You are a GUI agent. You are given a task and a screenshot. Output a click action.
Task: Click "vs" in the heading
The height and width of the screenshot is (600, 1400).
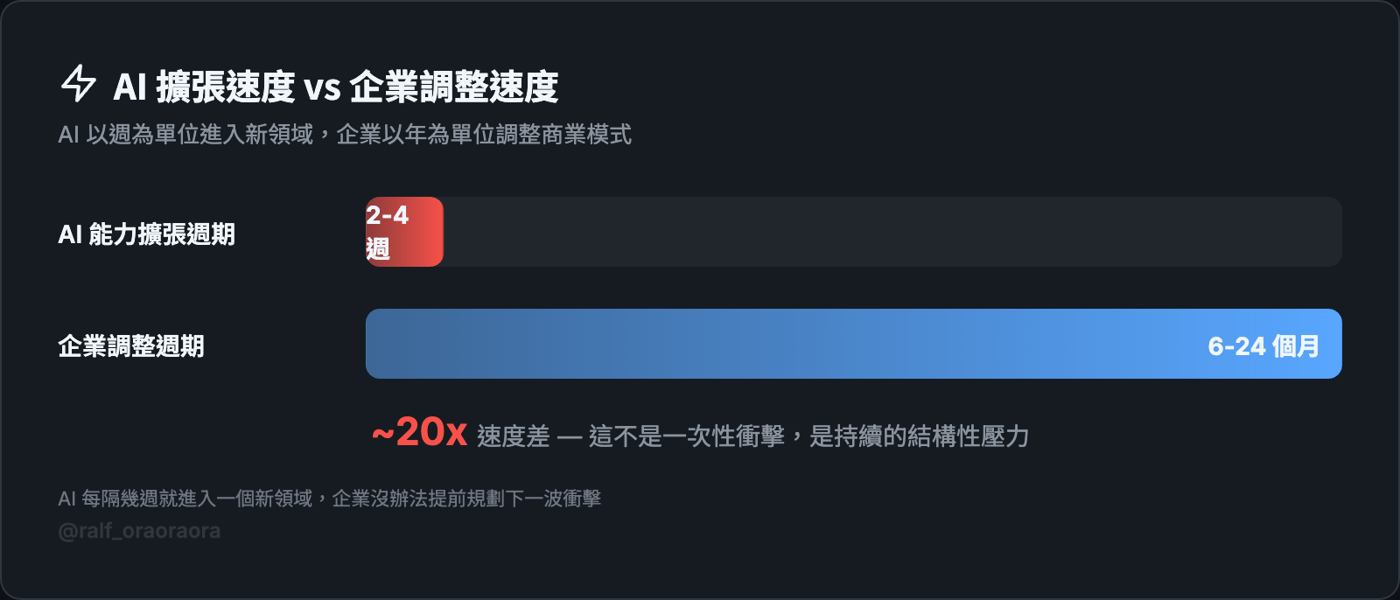pyautogui.click(x=322, y=87)
